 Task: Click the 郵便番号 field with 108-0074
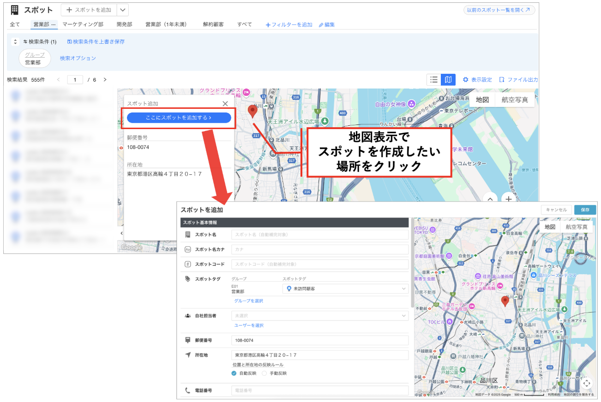click(x=320, y=340)
